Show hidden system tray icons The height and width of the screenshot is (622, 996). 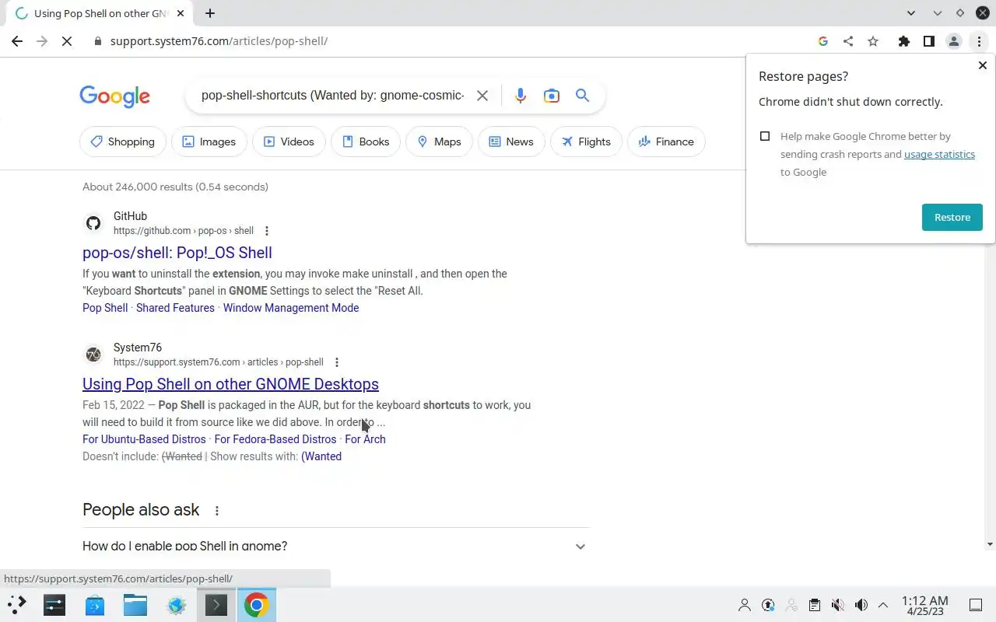tap(883, 605)
